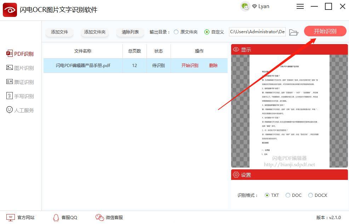Image resolution: width=349 pixels, height=224 pixels.
Task: Click the 设置 panel header
Action: [289, 175]
